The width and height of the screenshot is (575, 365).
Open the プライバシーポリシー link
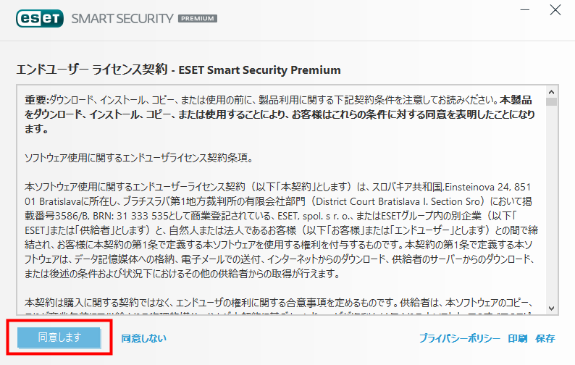point(459,338)
